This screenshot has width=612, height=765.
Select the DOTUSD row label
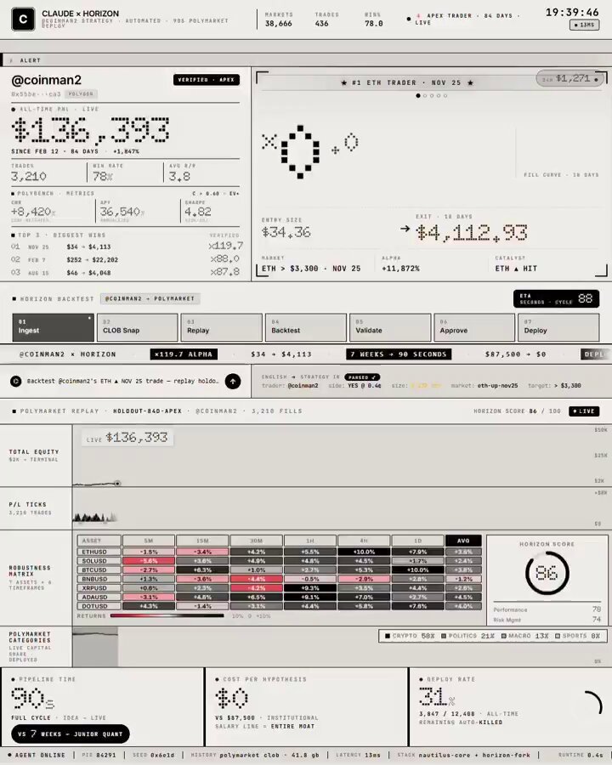tap(99, 606)
